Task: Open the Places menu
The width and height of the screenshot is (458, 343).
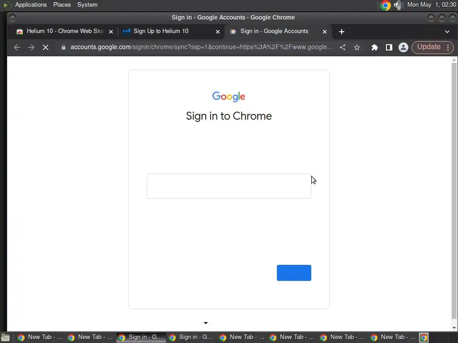Action: point(62,4)
